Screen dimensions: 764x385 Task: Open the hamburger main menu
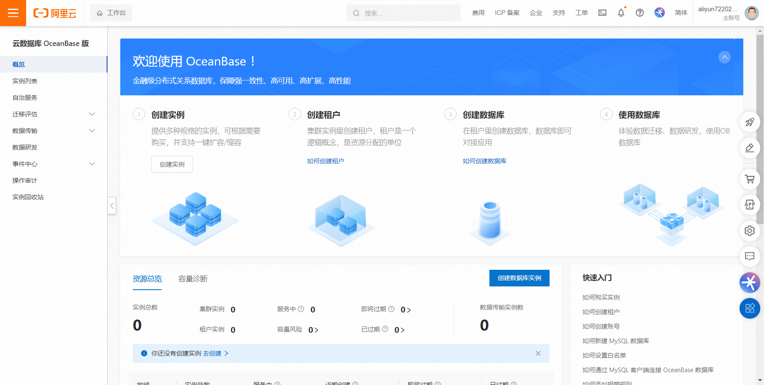pos(13,13)
